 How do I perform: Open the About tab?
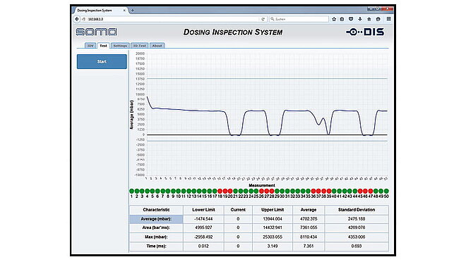point(157,46)
